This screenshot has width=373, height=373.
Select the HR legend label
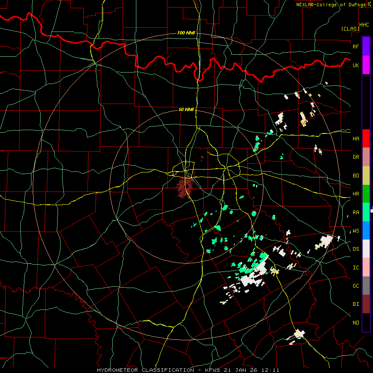pos(356,194)
